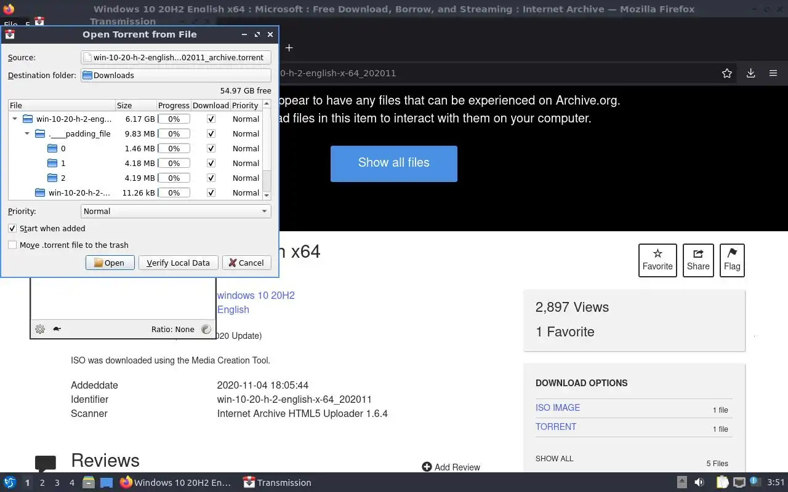This screenshot has height=492, width=788.
Task: Click the taskbar show desktop icon
Action: pyautogui.click(x=107, y=483)
